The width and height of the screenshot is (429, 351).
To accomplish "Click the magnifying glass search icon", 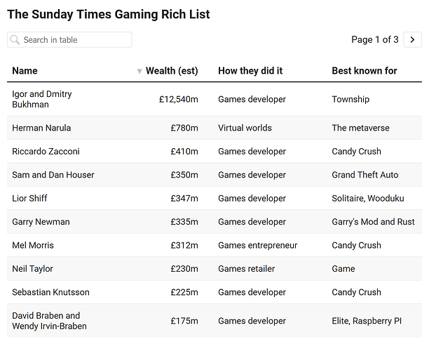I will point(15,40).
